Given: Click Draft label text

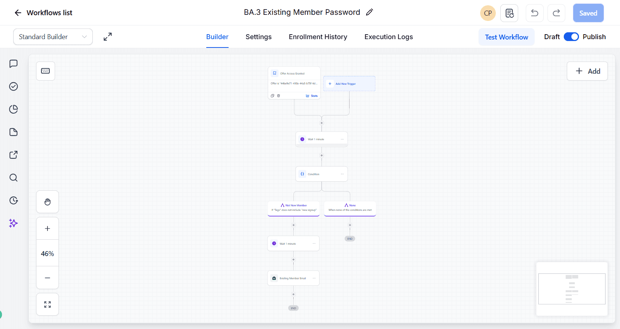Looking at the screenshot, I should [x=552, y=37].
